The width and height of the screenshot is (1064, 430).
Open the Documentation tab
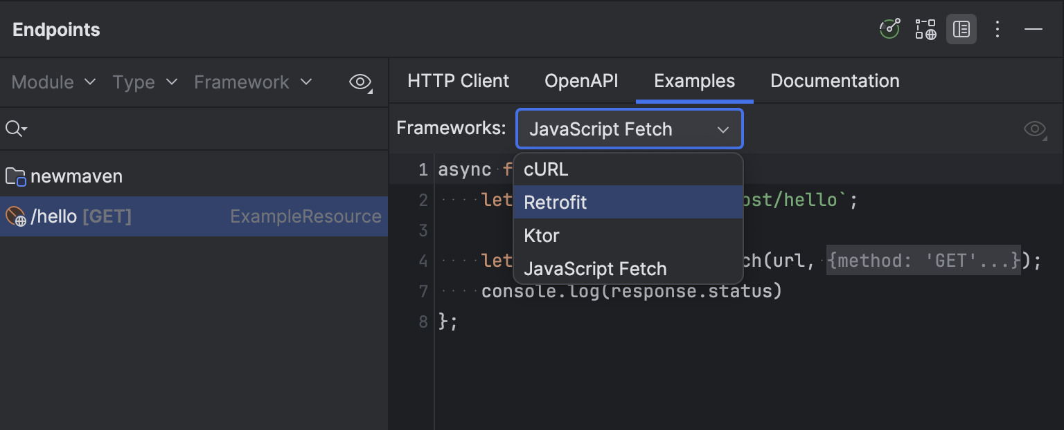(x=835, y=81)
